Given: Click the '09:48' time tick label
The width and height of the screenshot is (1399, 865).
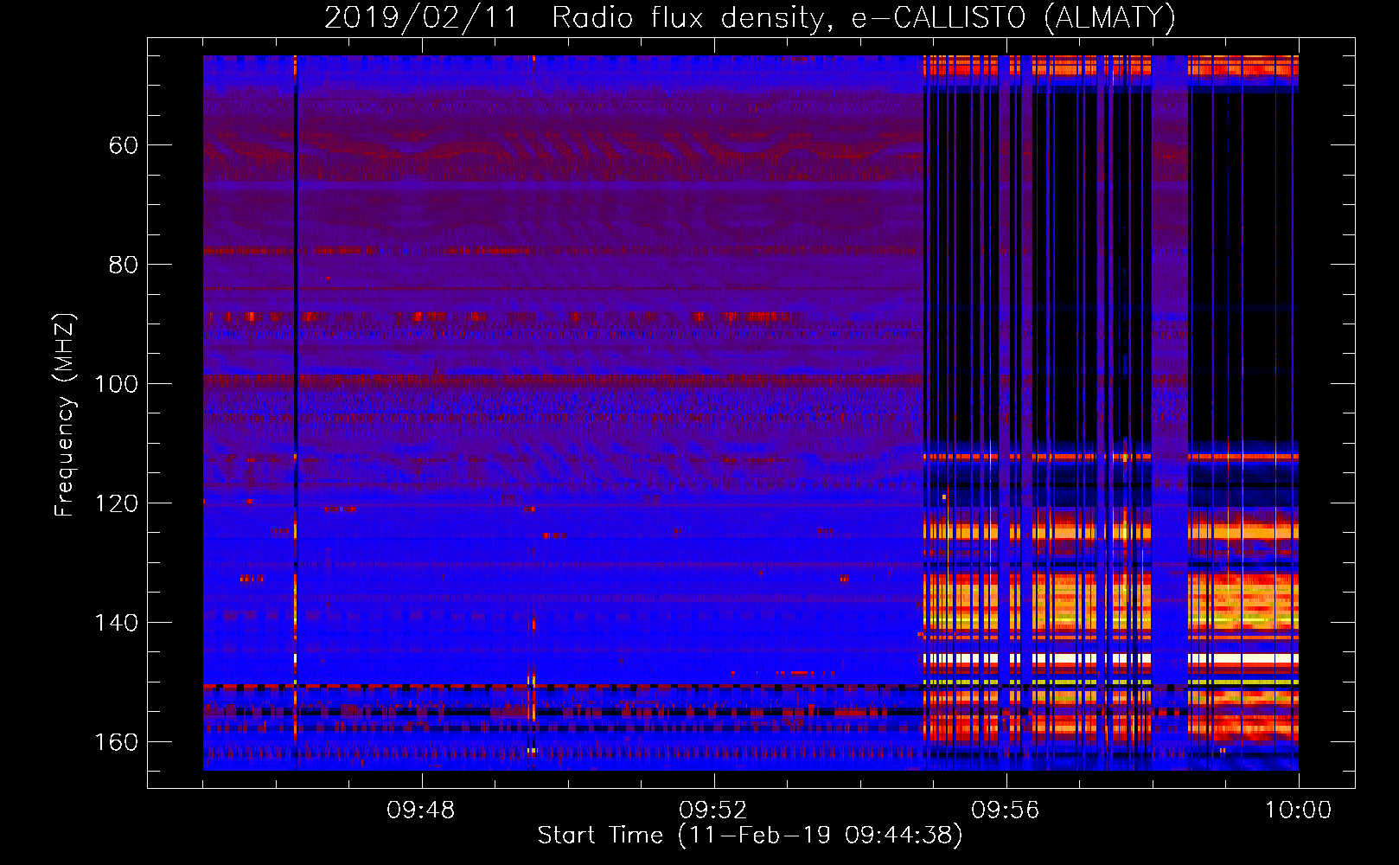Looking at the screenshot, I should 421,811.
